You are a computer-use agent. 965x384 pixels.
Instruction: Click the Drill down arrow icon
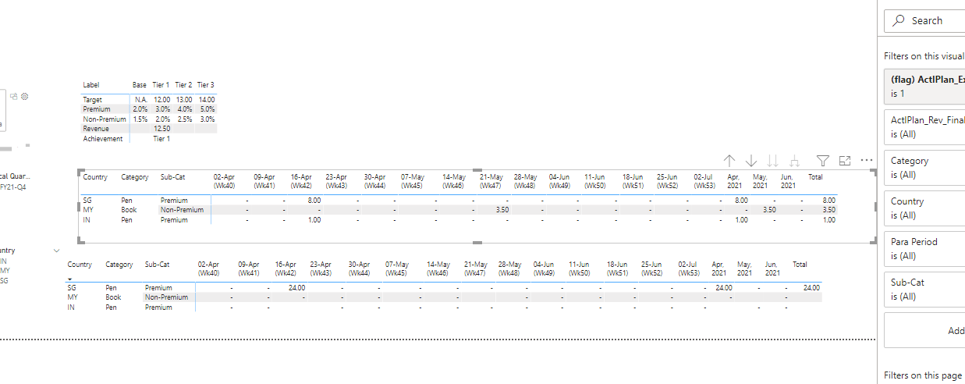[751, 161]
